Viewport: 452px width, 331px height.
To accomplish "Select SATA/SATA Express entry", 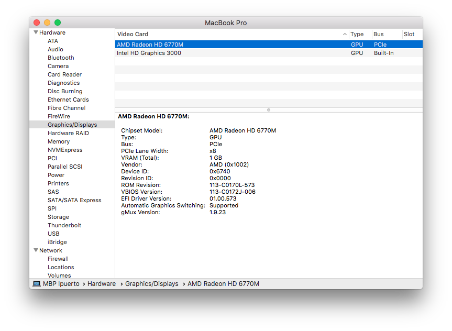I will coord(74,200).
